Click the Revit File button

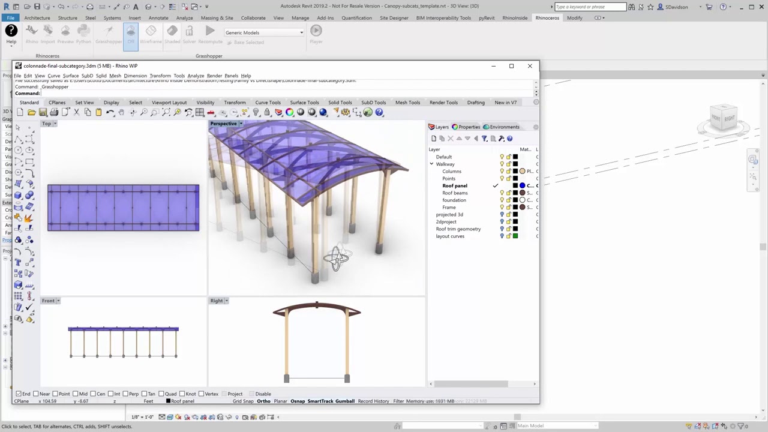[x=11, y=18]
